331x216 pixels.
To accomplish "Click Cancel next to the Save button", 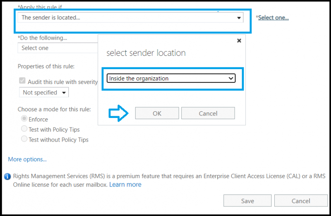I will pos(301,201).
